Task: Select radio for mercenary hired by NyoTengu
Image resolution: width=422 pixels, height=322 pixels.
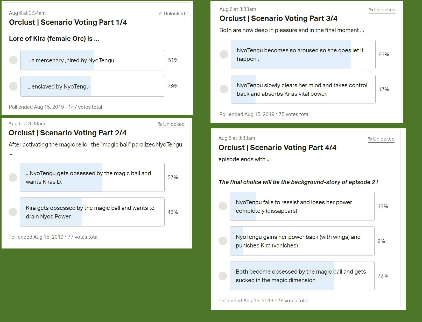Action: pyautogui.click(x=13, y=60)
